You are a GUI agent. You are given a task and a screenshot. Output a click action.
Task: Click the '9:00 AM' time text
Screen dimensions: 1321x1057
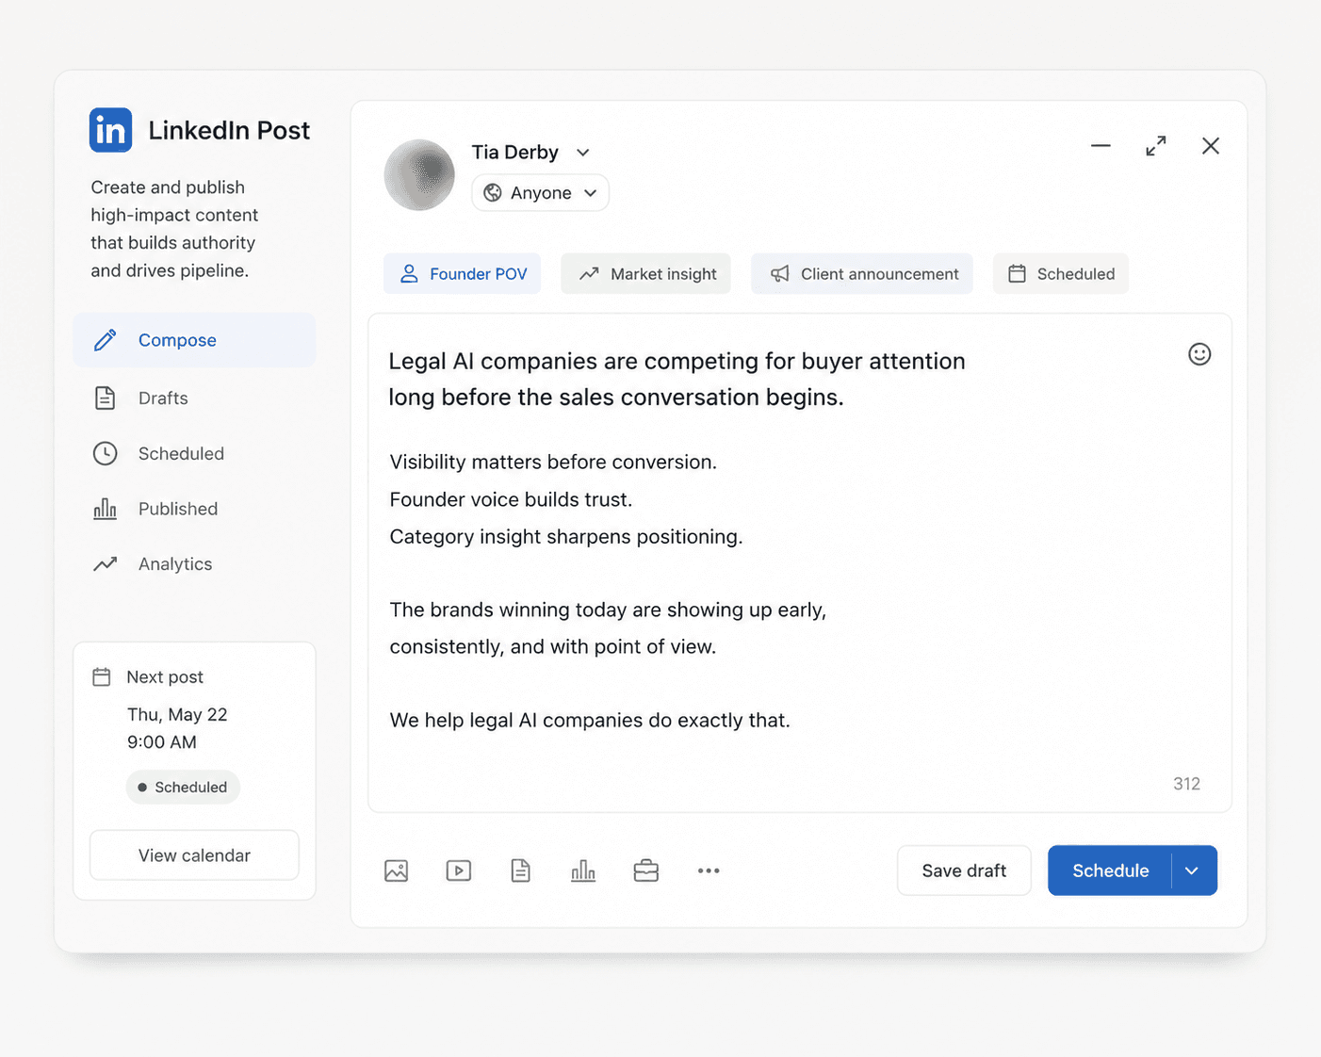click(162, 742)
